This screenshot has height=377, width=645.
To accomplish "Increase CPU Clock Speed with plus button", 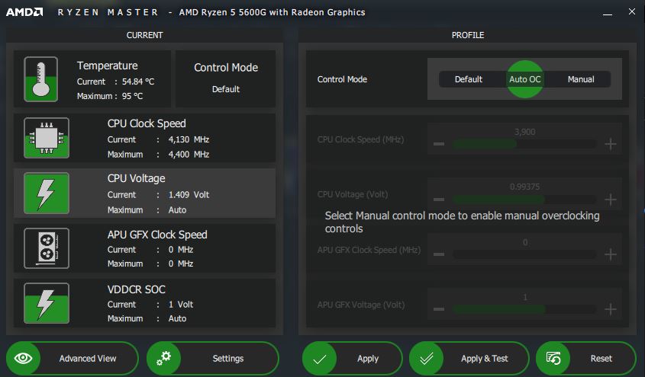I will pos(610,144).
